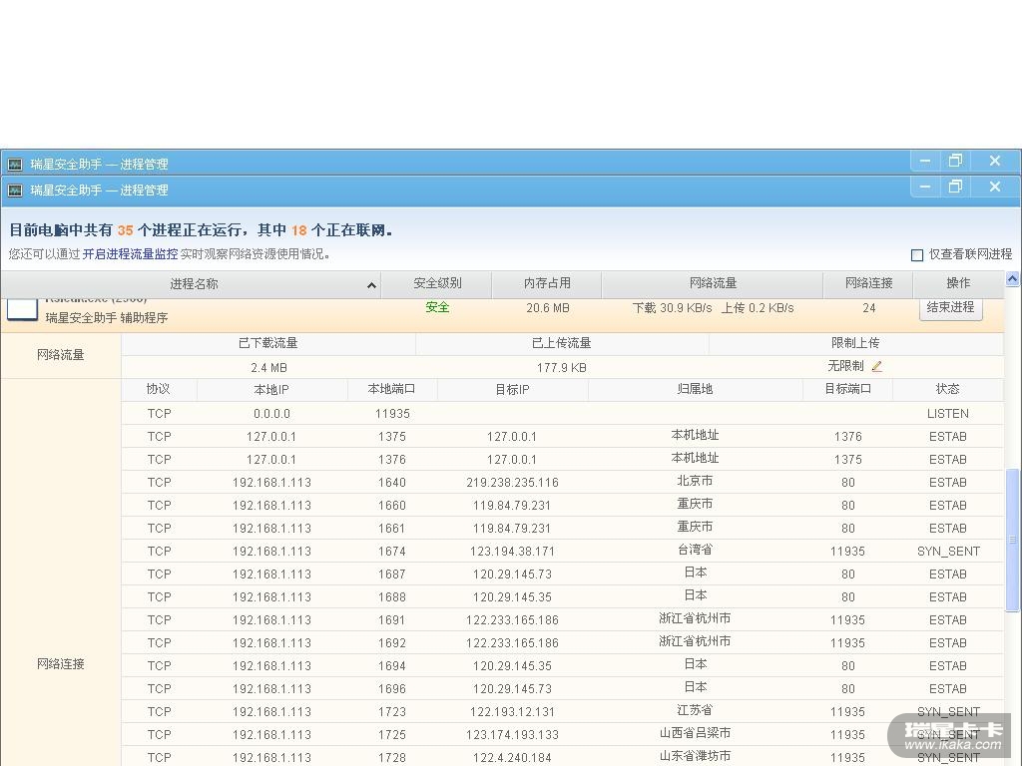Click the 下载 30.9 KB/s traffic value

(672, 308)
